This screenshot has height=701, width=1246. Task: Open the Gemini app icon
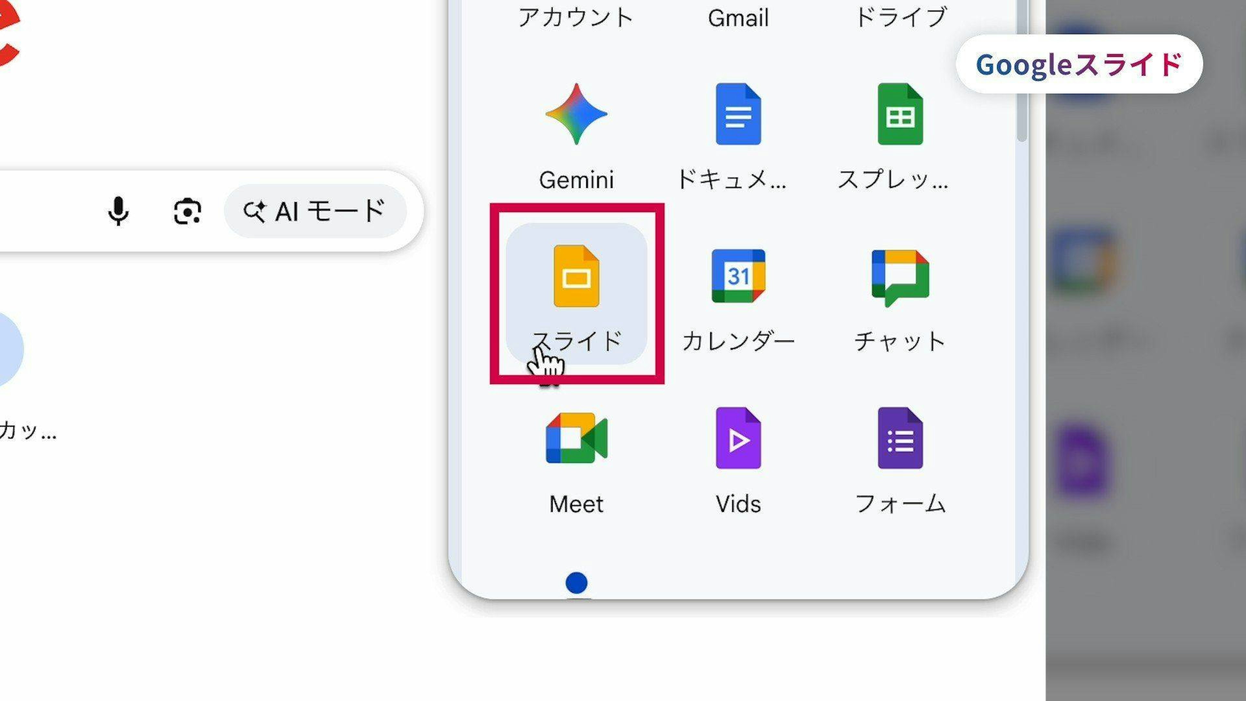(576, 115)
